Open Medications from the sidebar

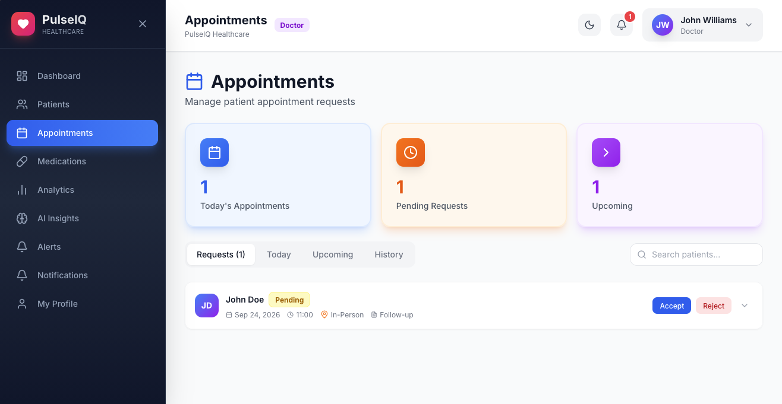82,161
